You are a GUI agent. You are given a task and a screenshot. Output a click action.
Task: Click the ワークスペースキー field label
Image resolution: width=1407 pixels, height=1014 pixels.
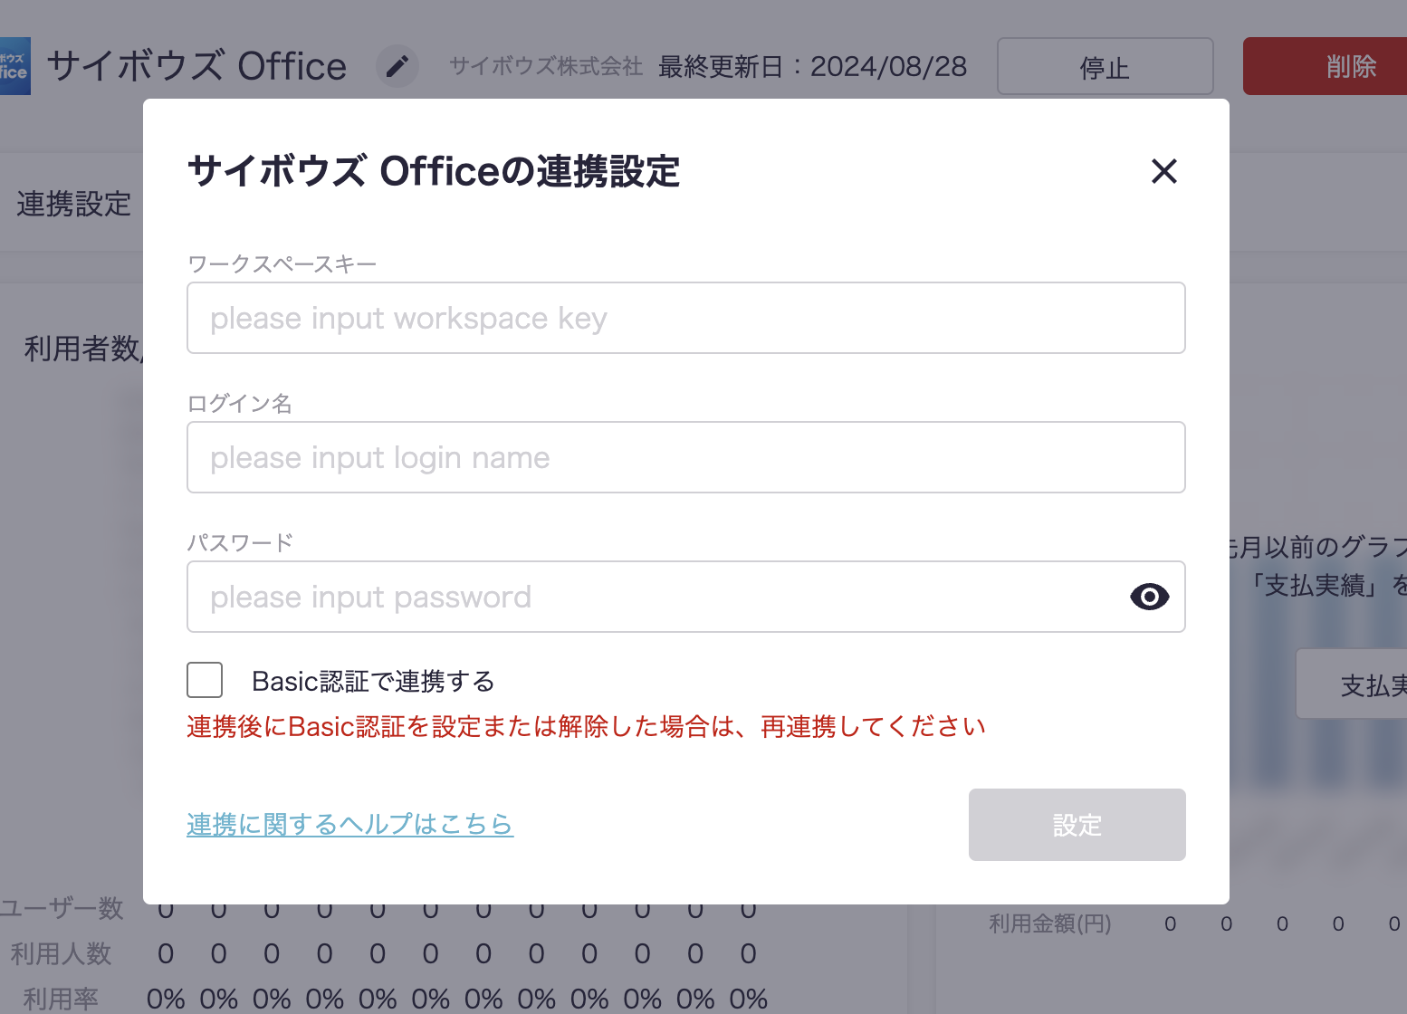tap(282, 263)
